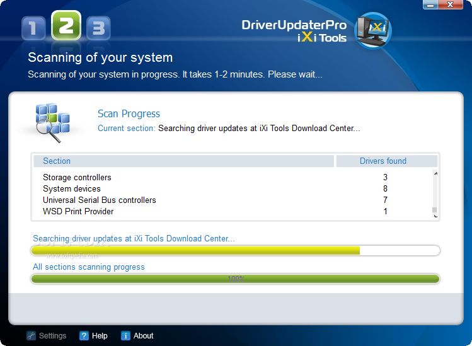Select the Storage controllers row
472x346 pixels.
coord(233,177)
